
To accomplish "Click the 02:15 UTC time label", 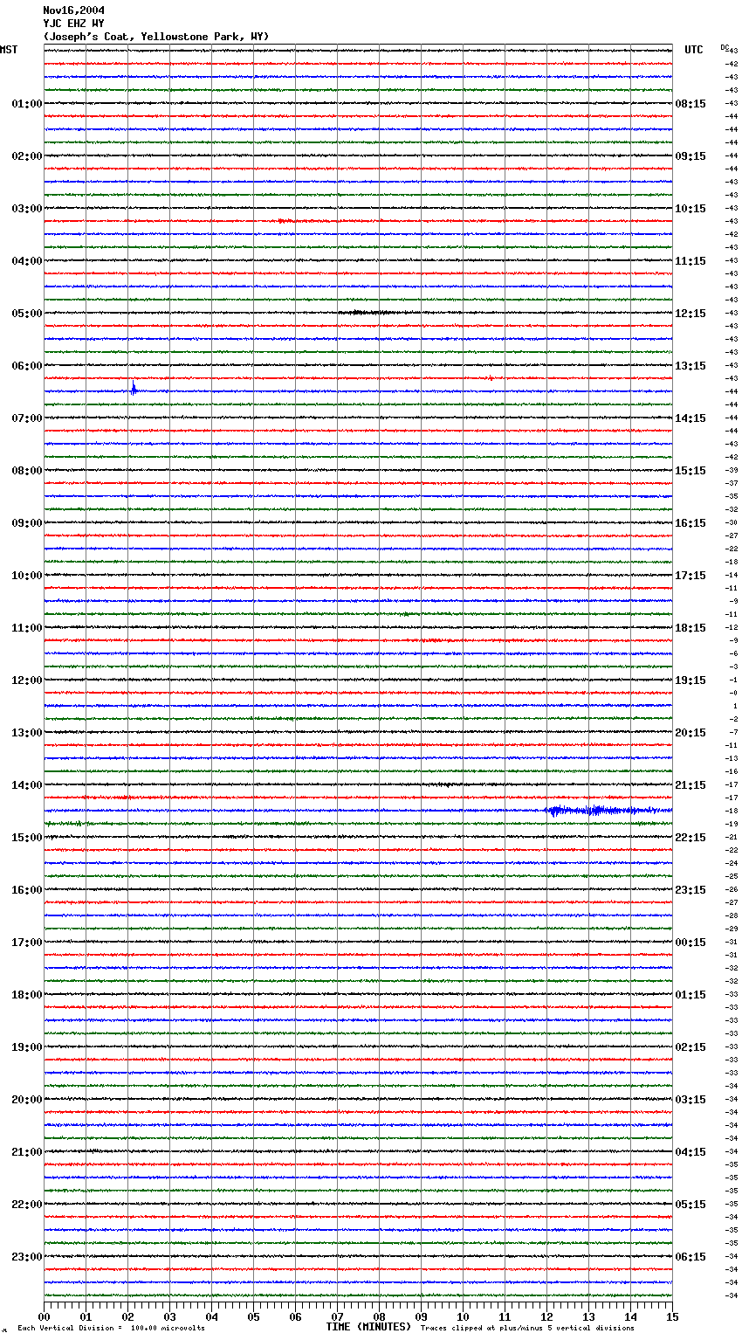I will pyautogui.click(x=690, y=1047).
